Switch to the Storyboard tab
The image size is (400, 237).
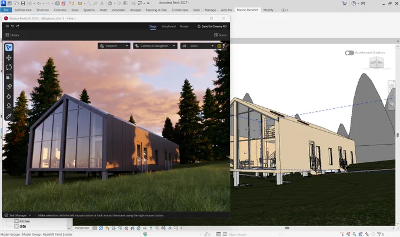pos(168,26)
